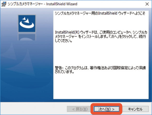Click the キャンセル button
This screenshot has height=115, width=152.
[x=136, y=109]
